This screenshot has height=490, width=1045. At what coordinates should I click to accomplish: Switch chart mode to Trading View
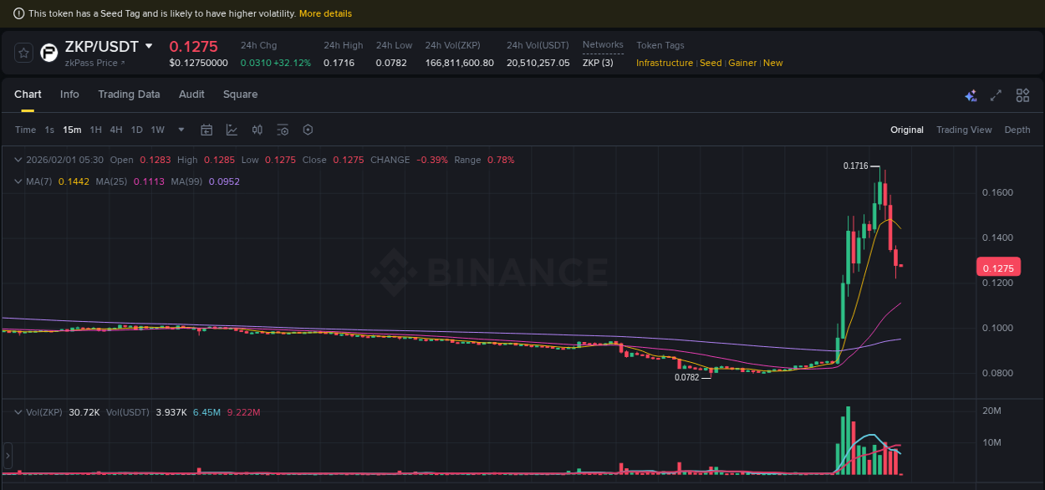tap(964, 130)
